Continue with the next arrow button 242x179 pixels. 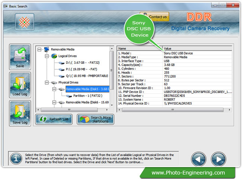coord(218,159)
